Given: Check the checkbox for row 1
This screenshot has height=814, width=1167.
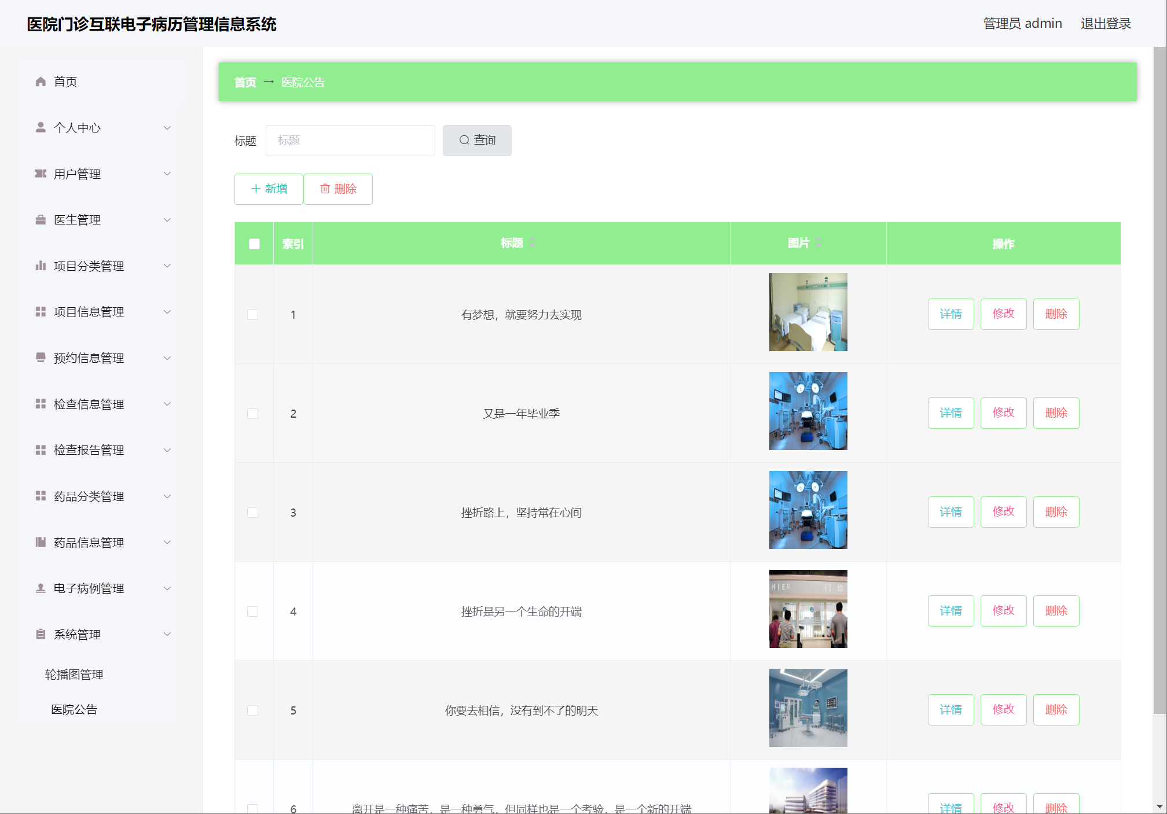Looking at the screenshot, I should (253, 315).
